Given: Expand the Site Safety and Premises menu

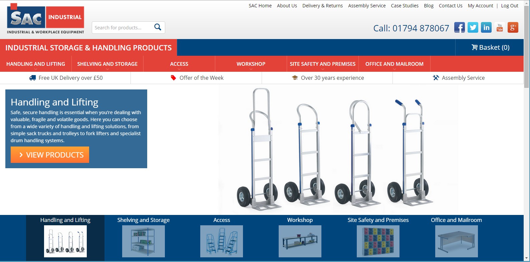Looking at the screenshot, I should pos(323,64).
